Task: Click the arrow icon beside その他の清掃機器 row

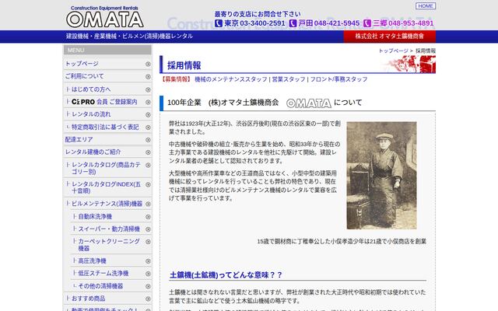Action: 148,287
